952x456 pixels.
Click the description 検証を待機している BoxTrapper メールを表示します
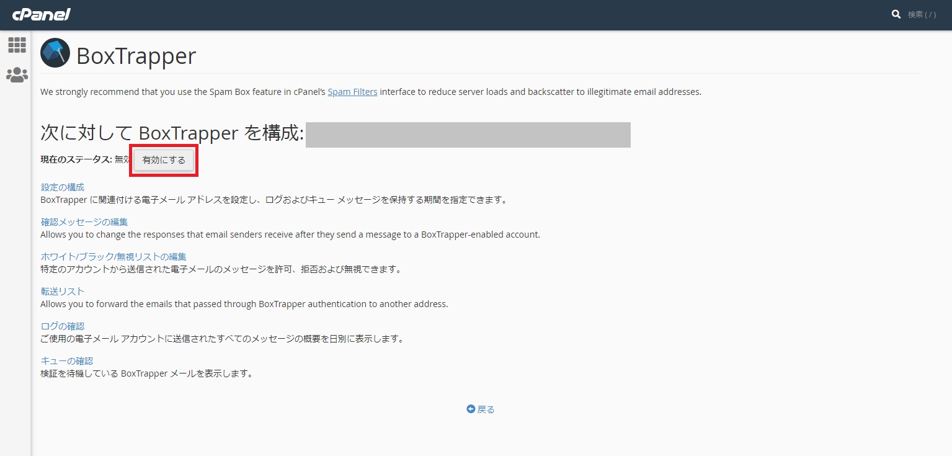pyautogui.click(x=146, y=373)
